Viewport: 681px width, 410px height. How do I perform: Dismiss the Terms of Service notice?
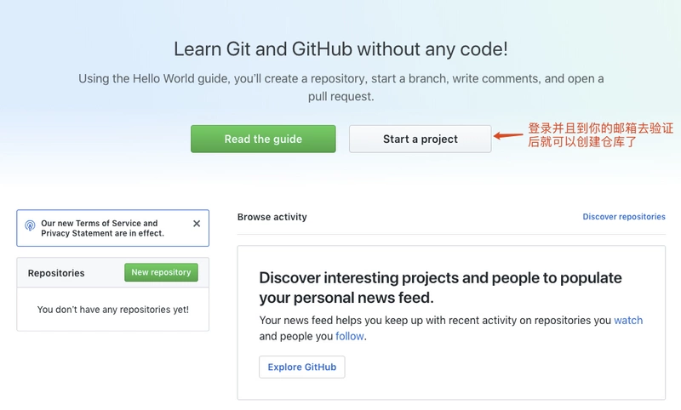(197, 224)
